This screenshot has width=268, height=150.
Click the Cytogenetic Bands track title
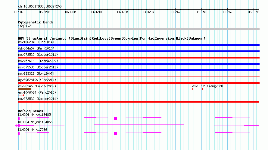point(36,22)
